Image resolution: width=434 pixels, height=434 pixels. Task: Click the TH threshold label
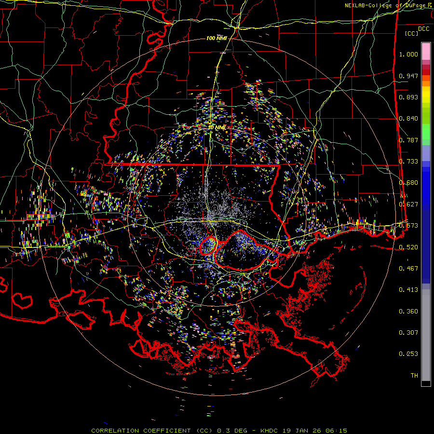tap(414, 375)
